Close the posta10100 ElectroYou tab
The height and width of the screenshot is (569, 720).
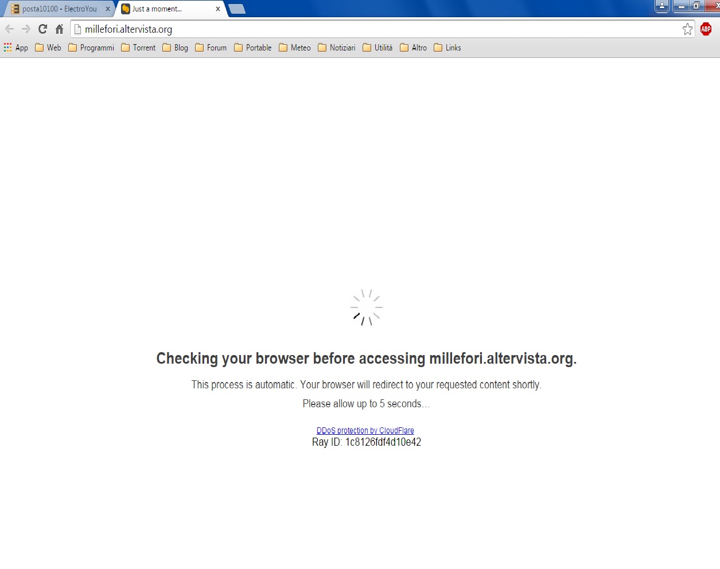click(x=107, y=9)
